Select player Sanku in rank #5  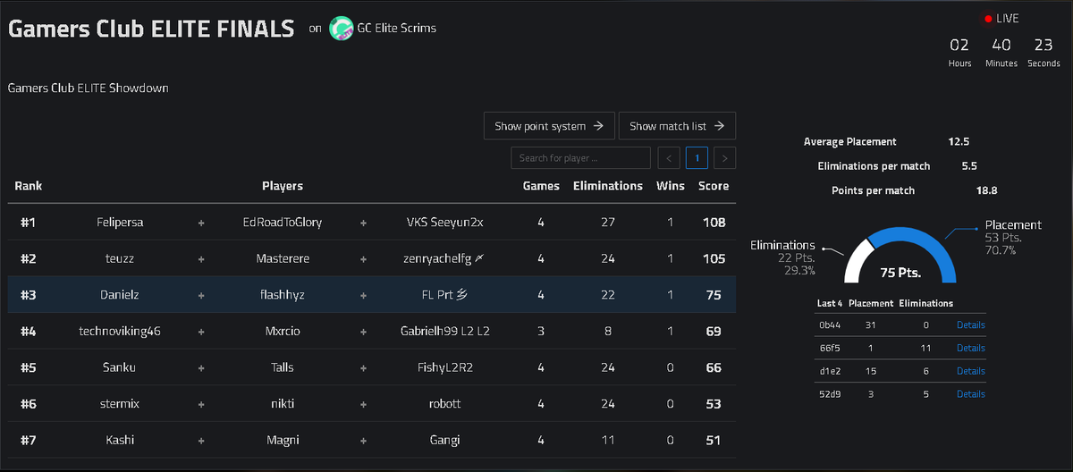pyautogui.click(x=119, y=367)
